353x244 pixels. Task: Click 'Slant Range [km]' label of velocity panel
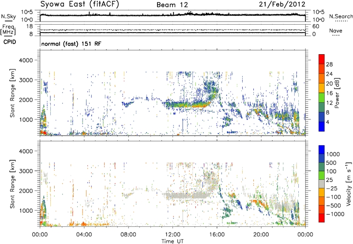[12, 184]
